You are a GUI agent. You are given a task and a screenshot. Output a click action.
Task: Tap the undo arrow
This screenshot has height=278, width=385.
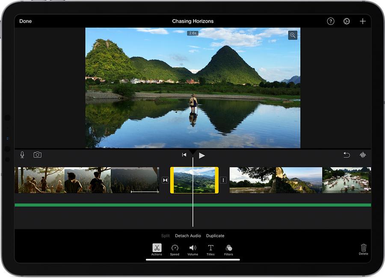(x=346, y=155)
